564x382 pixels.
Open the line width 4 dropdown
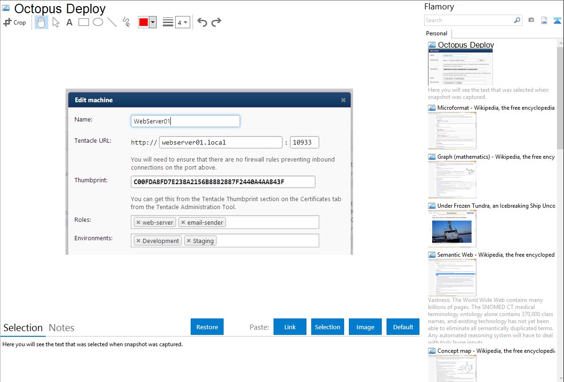point(182,22)
